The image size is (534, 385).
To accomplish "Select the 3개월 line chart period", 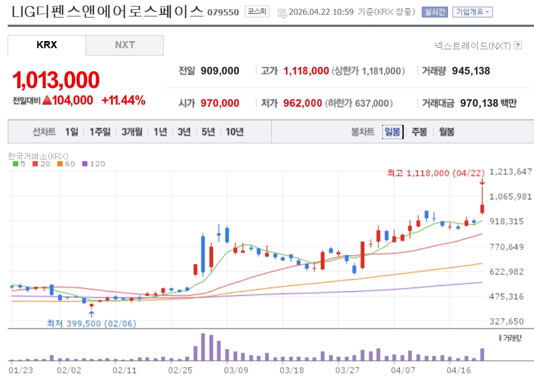I will pos(132,132).
